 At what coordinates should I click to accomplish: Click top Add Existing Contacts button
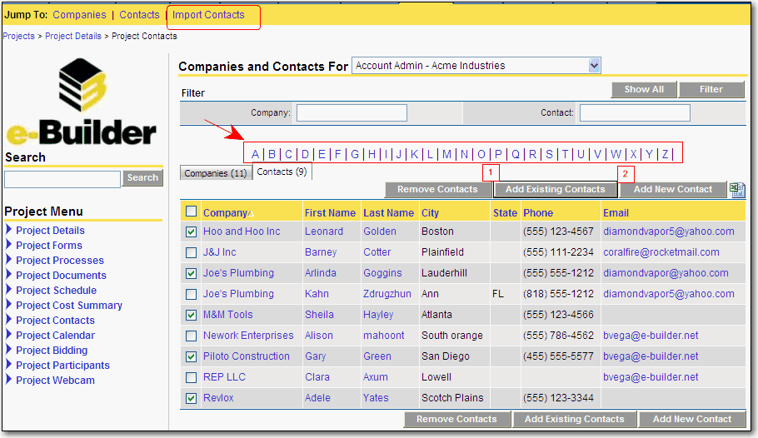point(555,190)
